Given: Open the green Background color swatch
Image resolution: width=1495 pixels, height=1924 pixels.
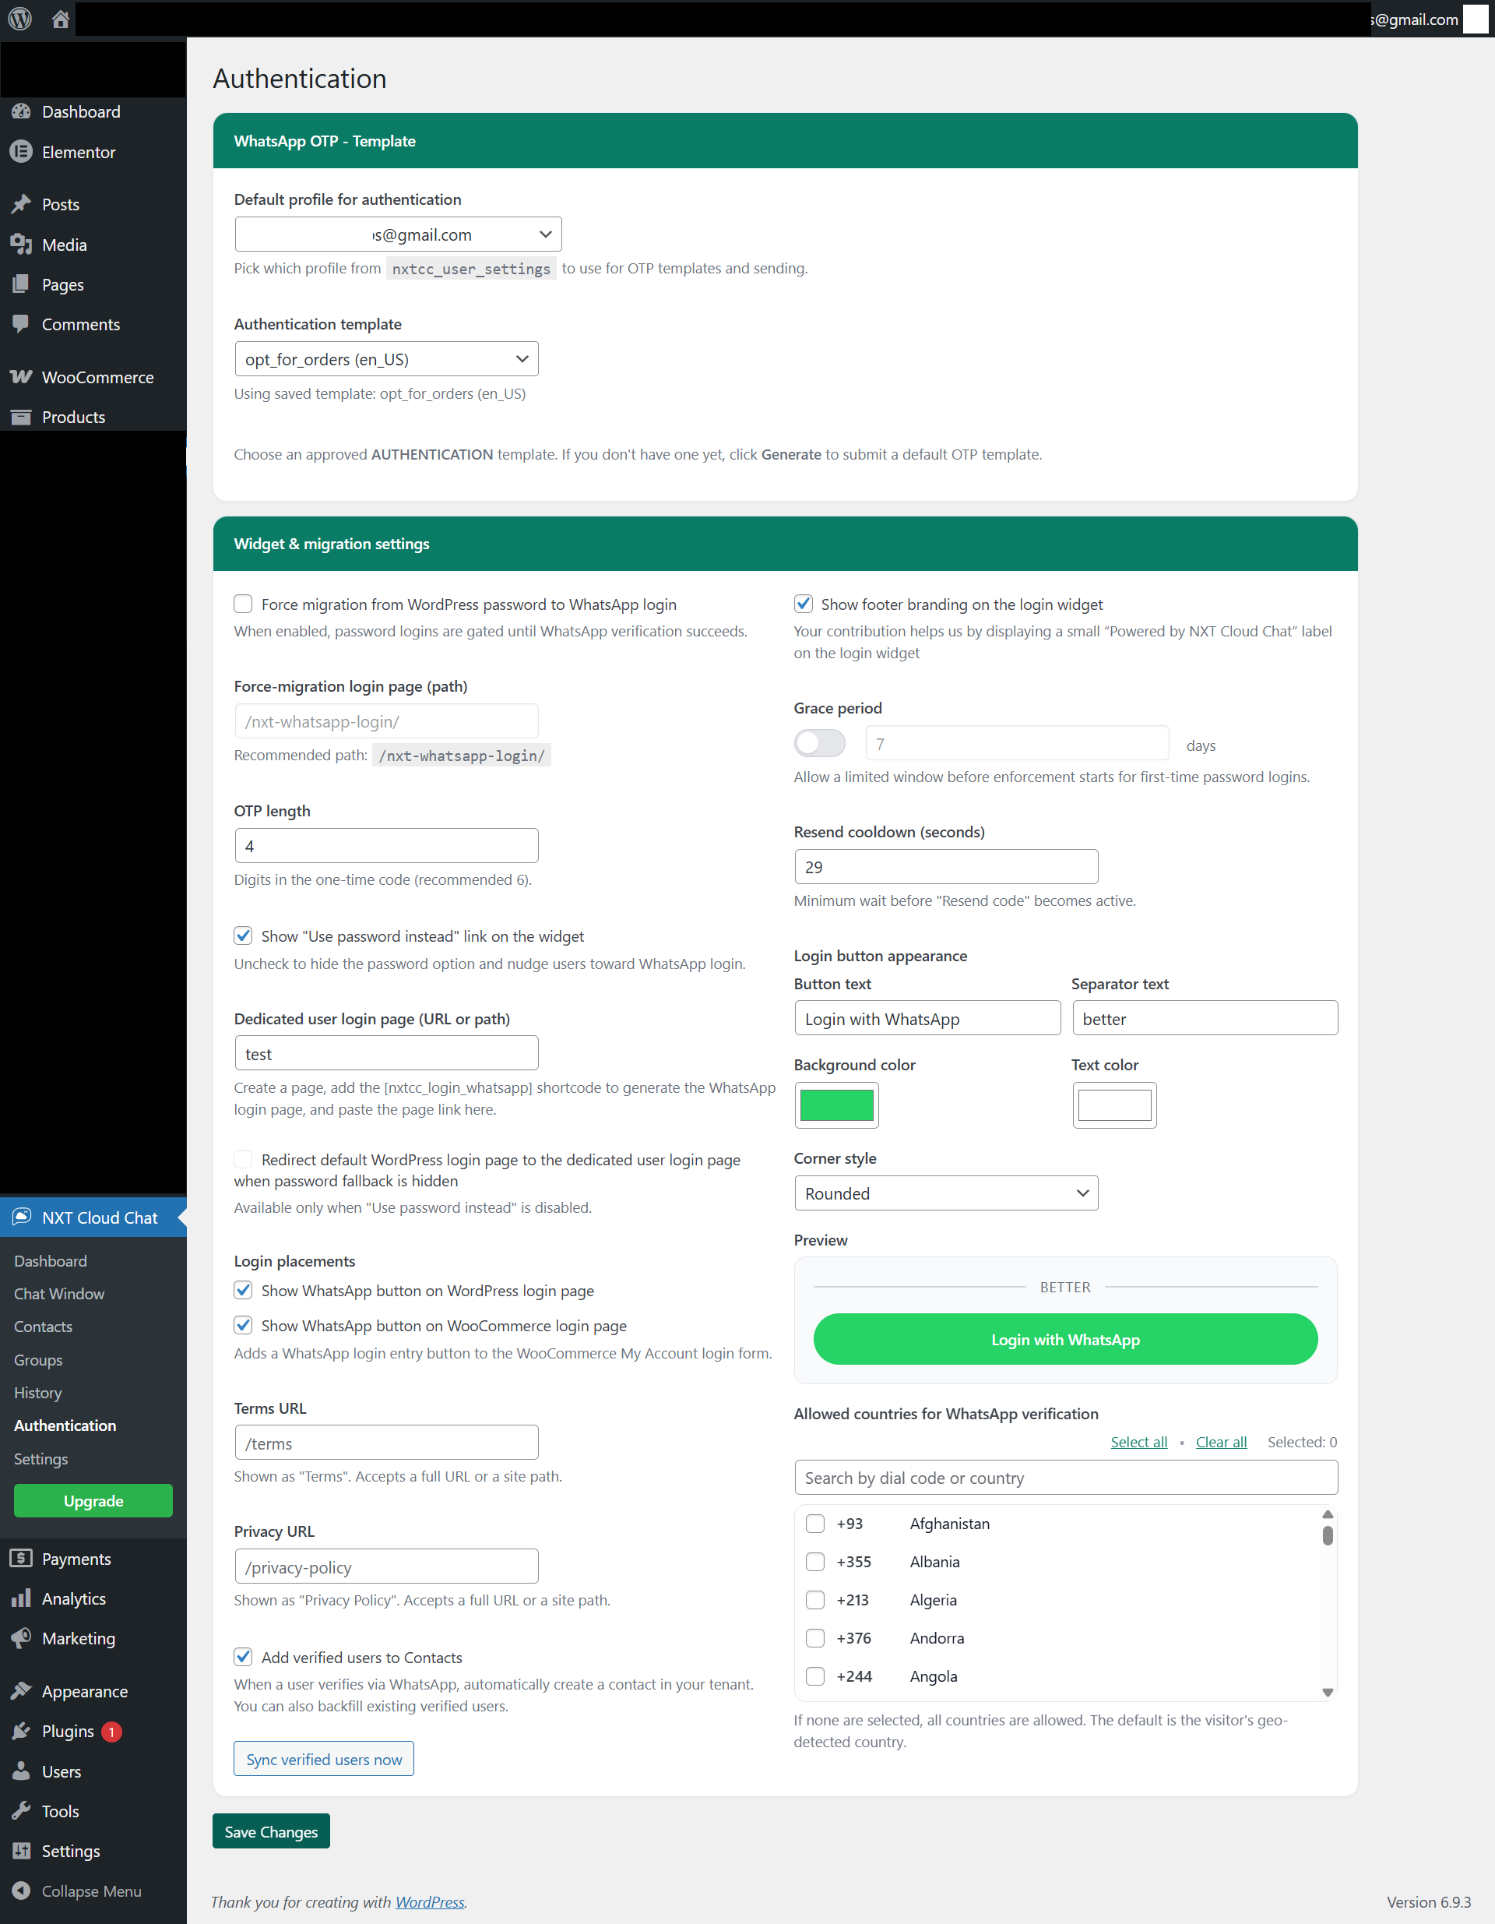Looking at the screenshot, I should pyautogui.click(x=835, y=1105).
